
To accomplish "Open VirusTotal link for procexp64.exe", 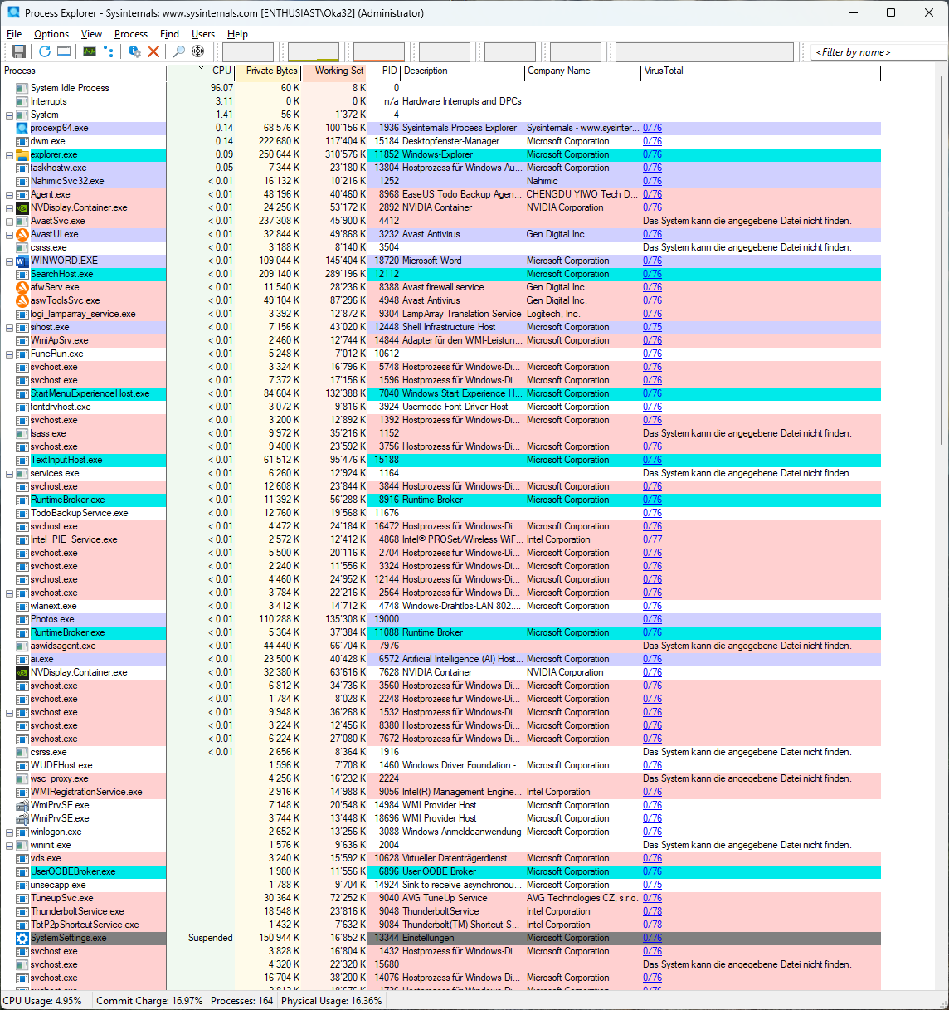I will [652, 128].
